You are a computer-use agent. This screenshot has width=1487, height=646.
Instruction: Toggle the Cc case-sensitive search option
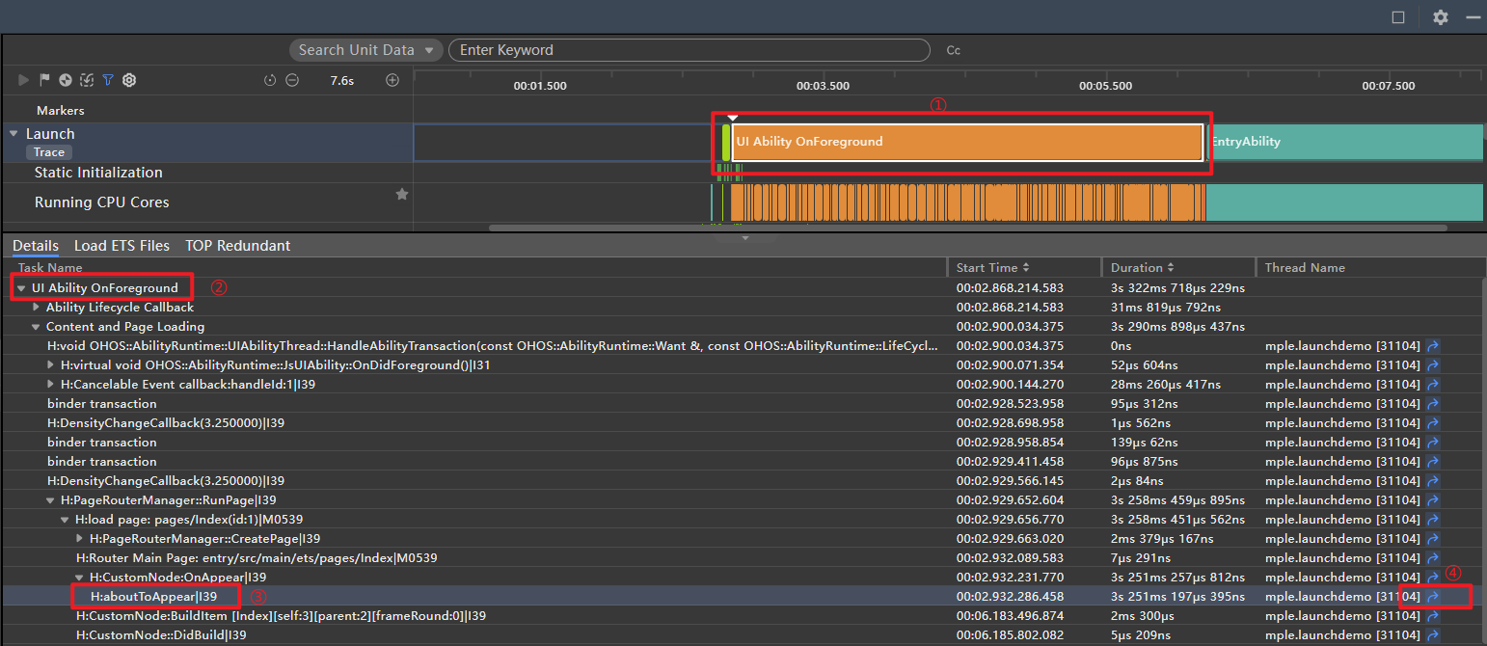click(953, 50)
